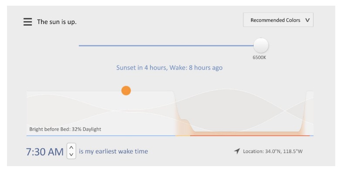
Task: Open the hamburger menu
Action: tap(27, 22)
